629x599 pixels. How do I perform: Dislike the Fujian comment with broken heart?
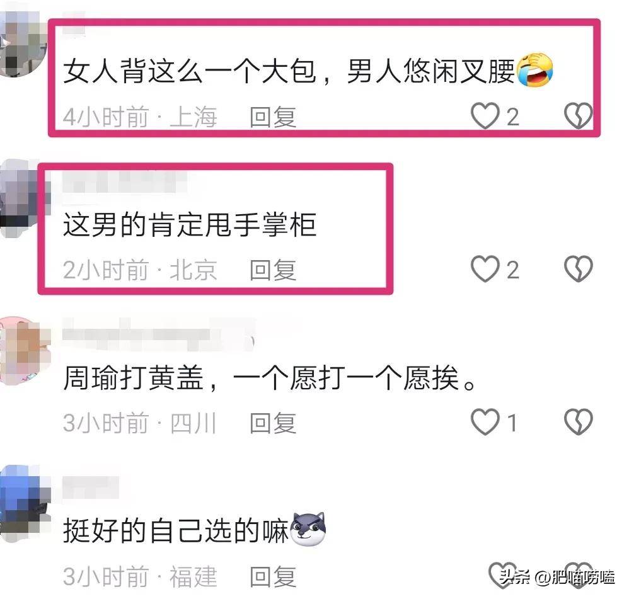[578, 575]
